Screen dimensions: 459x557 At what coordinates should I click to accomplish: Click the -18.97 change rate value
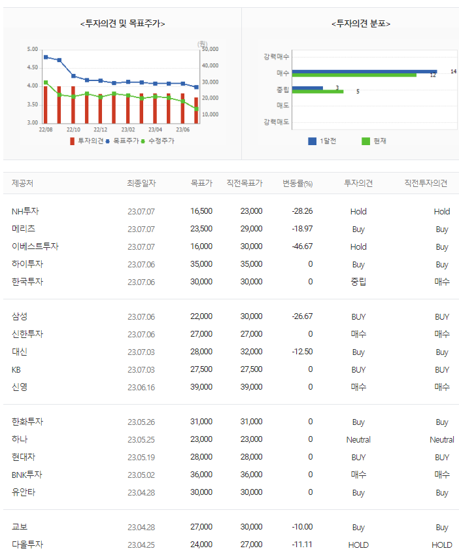[302, 229]
